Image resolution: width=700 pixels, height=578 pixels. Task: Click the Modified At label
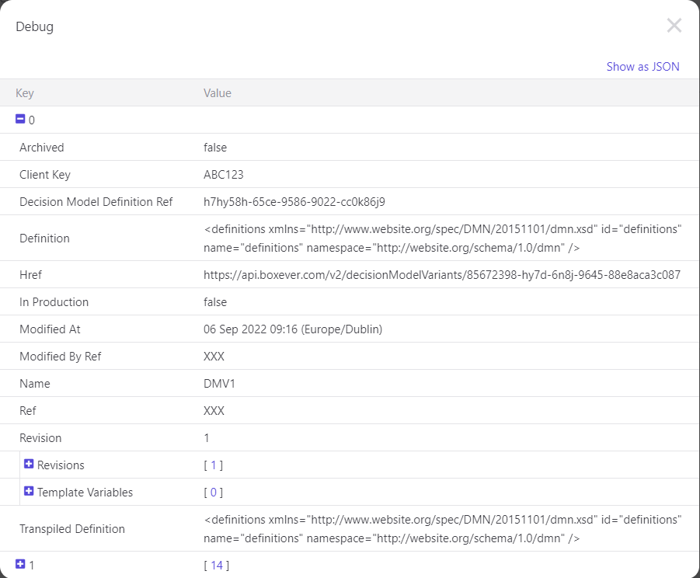50,329
